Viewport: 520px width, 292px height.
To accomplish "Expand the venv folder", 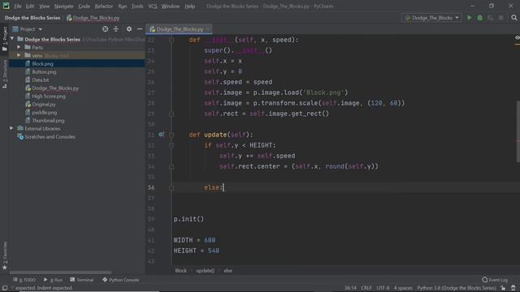I will [19, 55].
